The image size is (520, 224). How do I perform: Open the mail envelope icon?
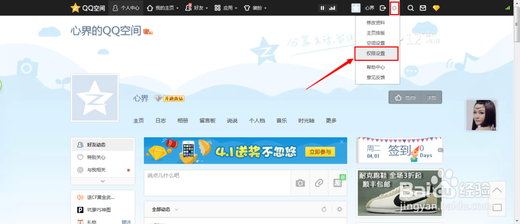tap(423, 8)
